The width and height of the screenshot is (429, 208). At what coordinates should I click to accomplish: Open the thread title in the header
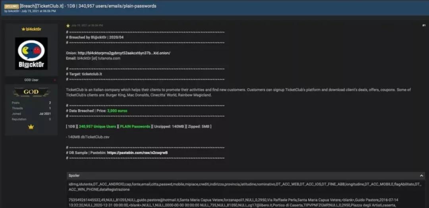(88, 6)
